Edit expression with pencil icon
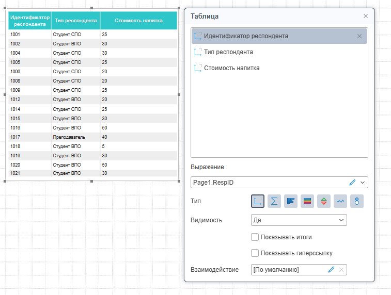The width and height of the screenshot is (391, 295). pos(352,182)
